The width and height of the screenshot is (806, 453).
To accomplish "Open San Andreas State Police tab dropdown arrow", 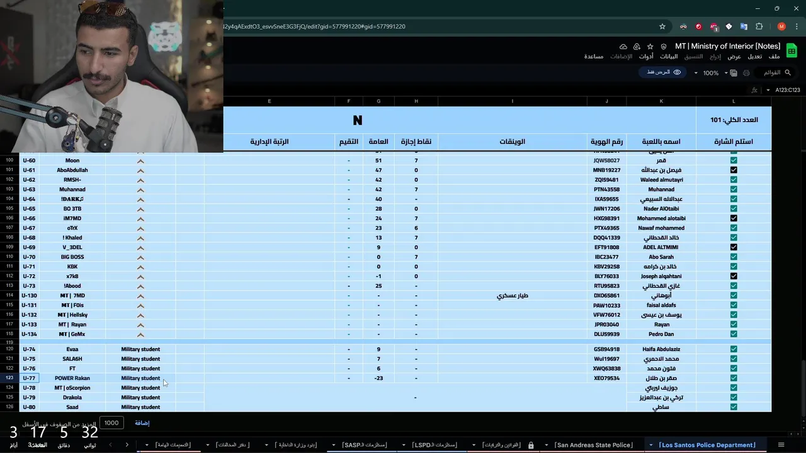I will (547, 445).
